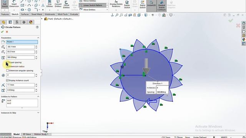
Task: Click the Zoom to Fit icon
Action: 117,15
